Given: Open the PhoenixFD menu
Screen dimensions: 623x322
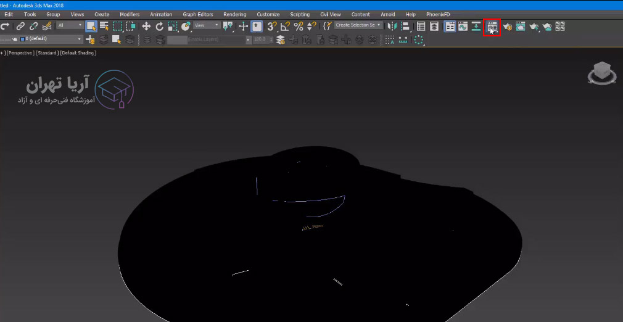Looking at the screenshot, I should coord(438,14).
